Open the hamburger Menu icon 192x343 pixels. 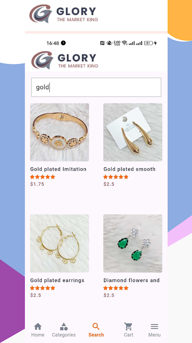pyautogui.click(x=154, y=327)
